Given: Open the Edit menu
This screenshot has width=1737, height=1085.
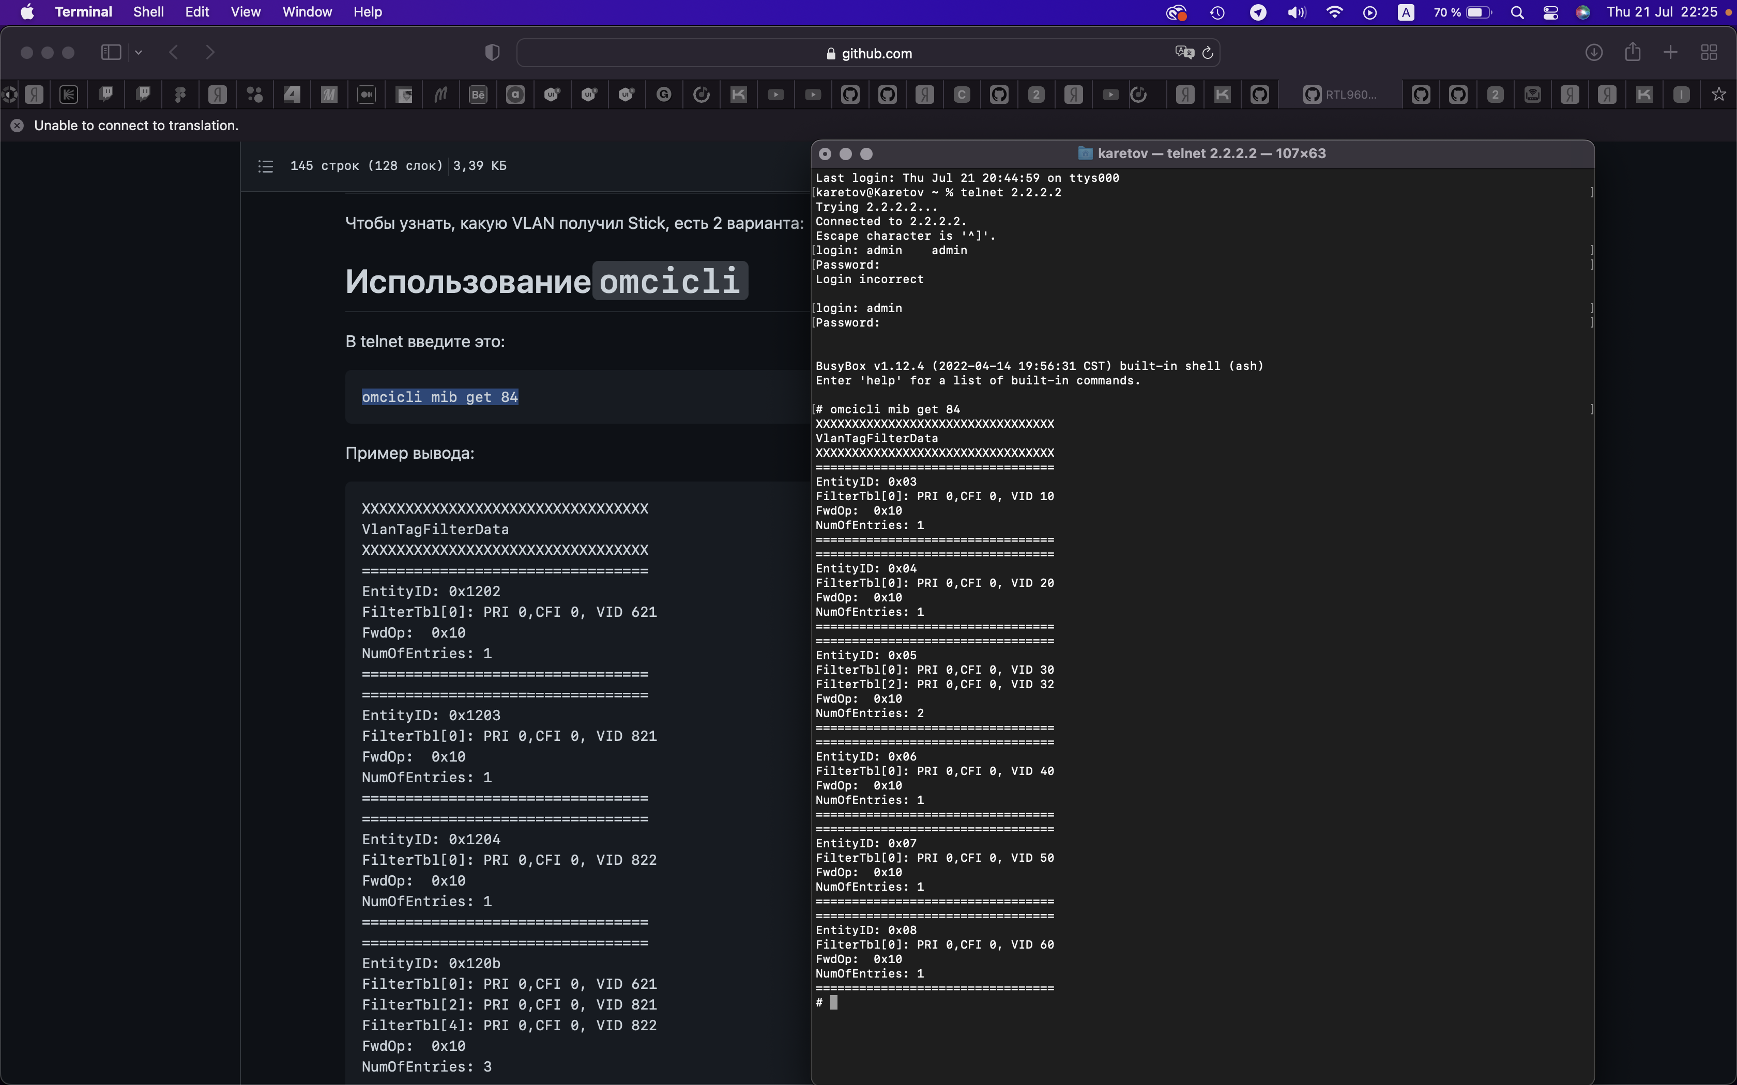Looking at the screenshot, I should coord(196,12).
